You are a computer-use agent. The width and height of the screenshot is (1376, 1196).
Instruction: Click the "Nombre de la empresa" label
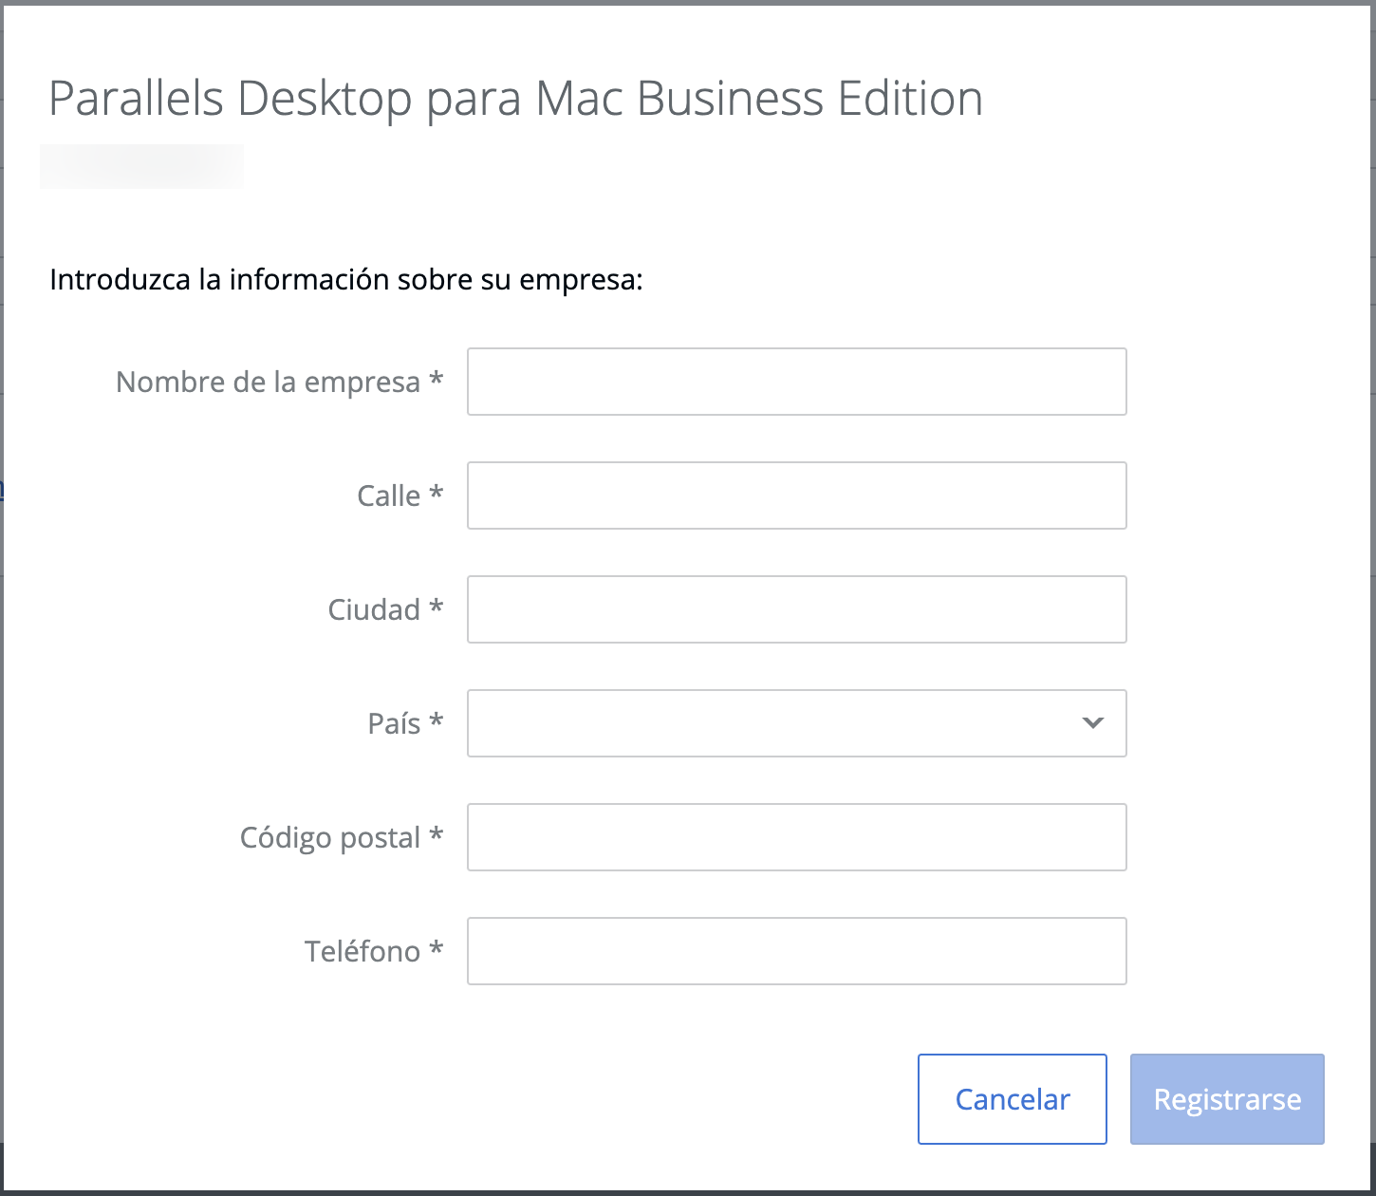[x=268, y=382]
